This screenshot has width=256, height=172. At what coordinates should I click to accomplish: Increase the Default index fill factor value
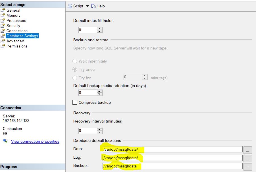coord(99,29)
